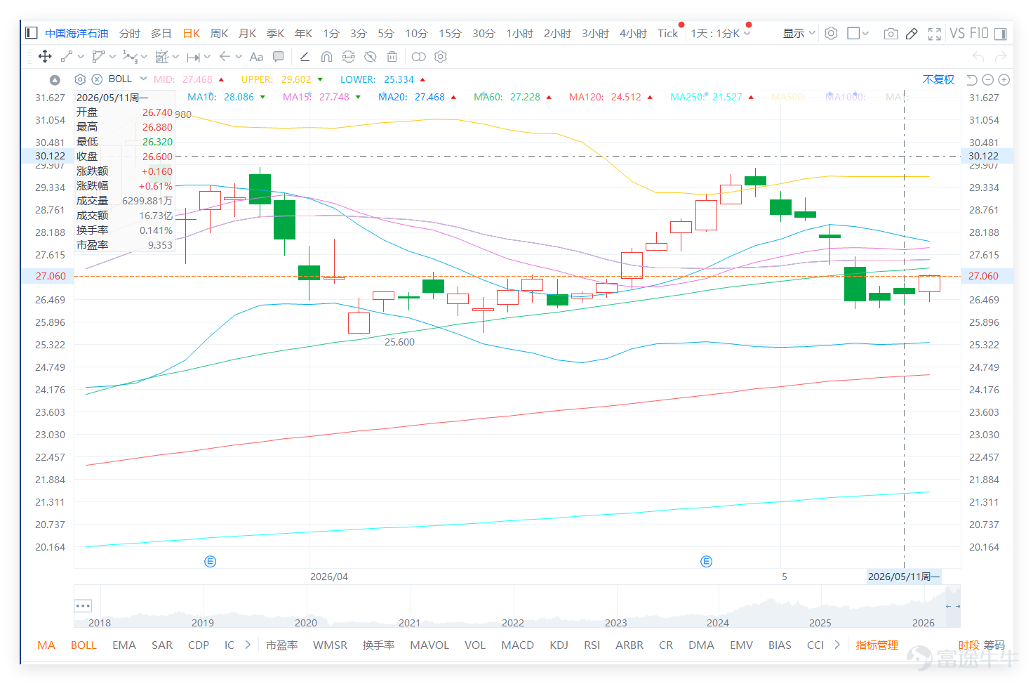Zoom out chart with minus icon
Screen dimensions: 1033x684
988,80
